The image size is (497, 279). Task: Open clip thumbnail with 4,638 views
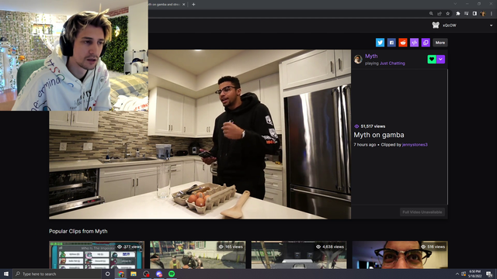click(298, 255)
